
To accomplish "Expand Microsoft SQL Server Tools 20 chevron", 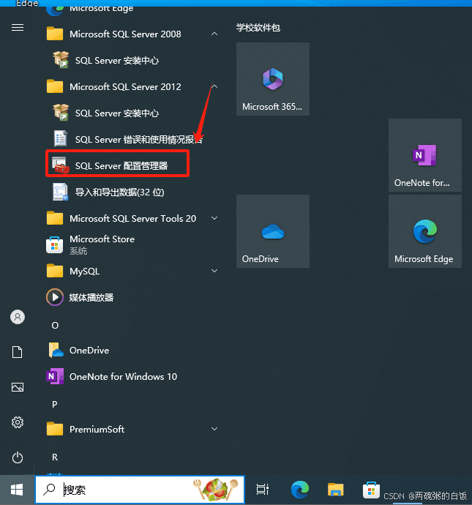I will [x=214, y=218].
